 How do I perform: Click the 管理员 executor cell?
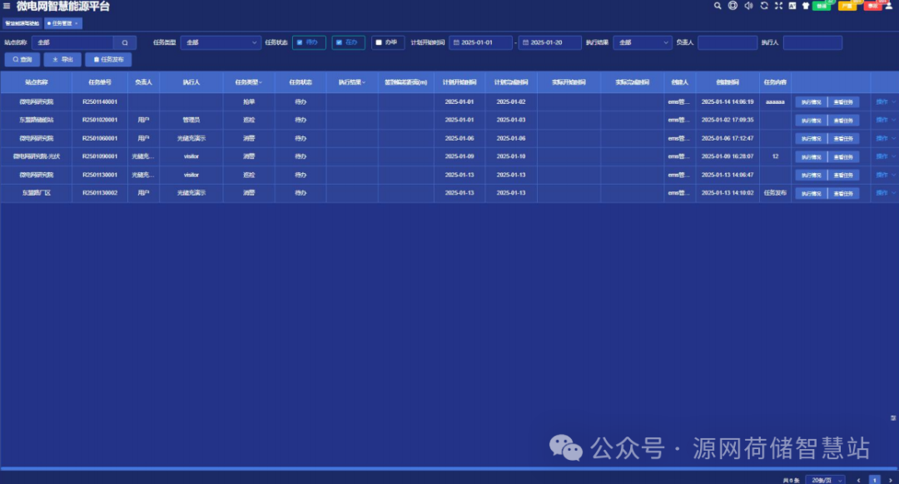pos(191,120)
